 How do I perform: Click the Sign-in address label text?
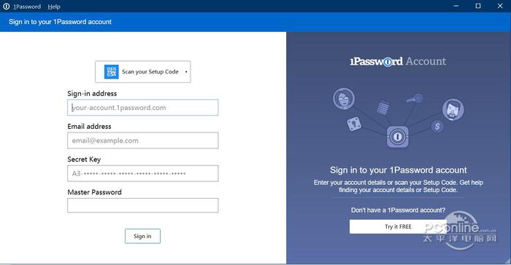point(92,94)
